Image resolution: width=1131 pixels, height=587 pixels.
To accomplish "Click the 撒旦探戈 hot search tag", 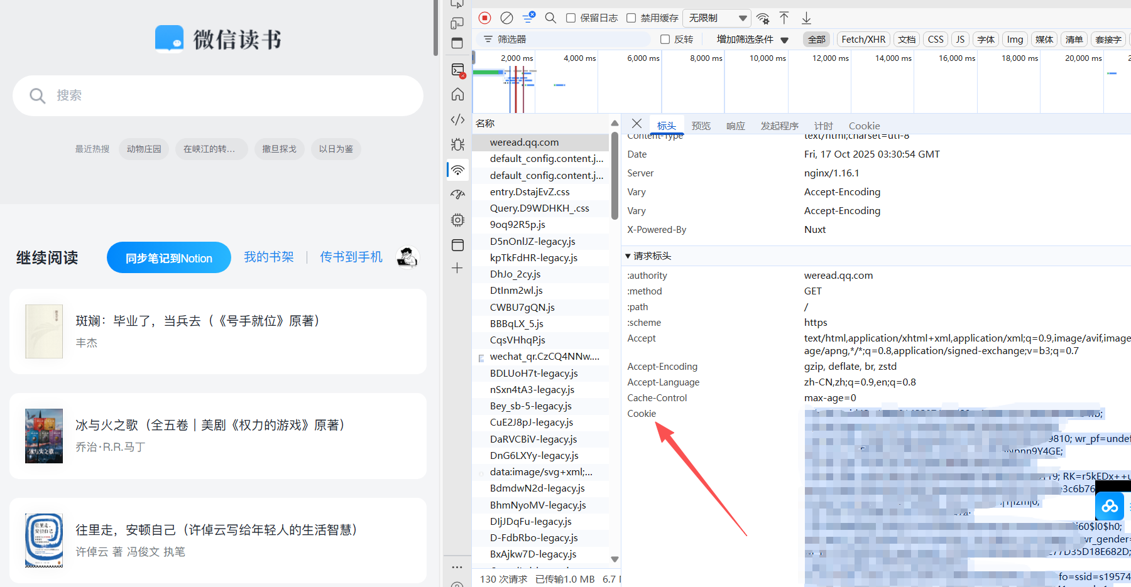I will pos(279,149).
